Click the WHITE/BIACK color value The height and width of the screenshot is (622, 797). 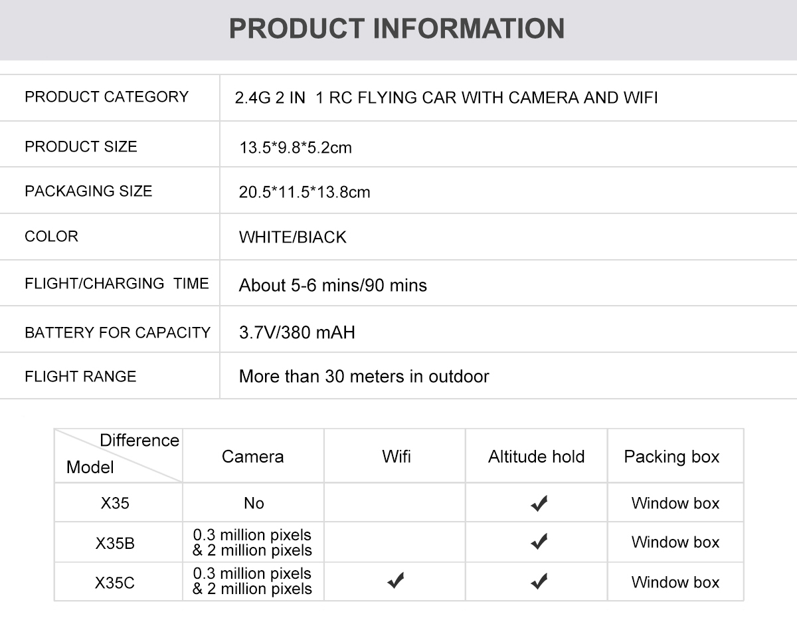tap(293, 237)
